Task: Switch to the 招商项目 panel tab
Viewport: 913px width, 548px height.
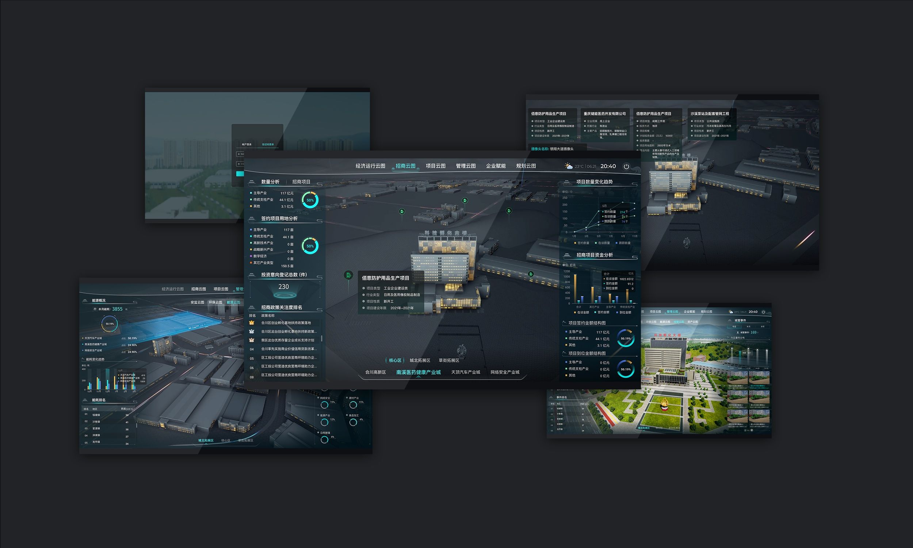Action: pos(301,182)
